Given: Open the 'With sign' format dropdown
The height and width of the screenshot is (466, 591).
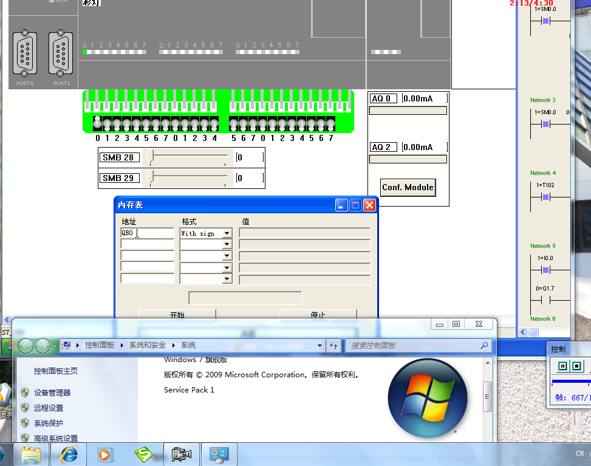Looking at the screenshot, I should click(227, 233).
